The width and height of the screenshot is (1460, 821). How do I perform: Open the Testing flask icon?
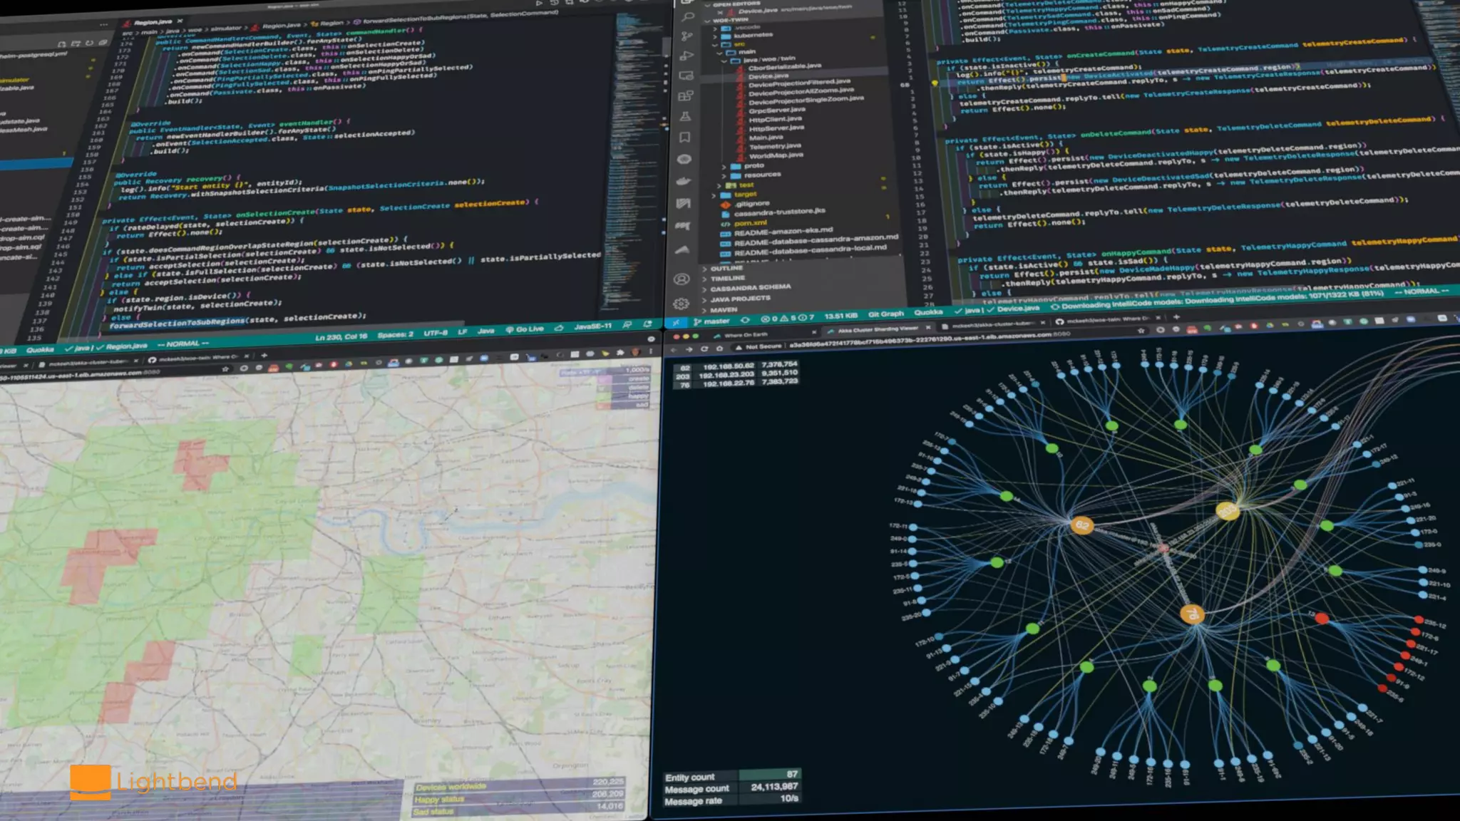685,116
